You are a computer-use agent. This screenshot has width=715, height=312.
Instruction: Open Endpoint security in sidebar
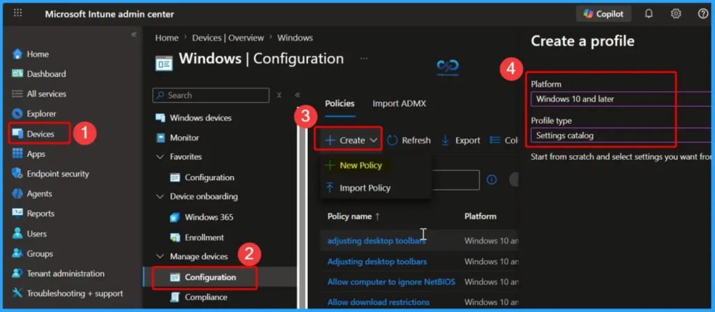pyautogui.click(x=50, y=174)
